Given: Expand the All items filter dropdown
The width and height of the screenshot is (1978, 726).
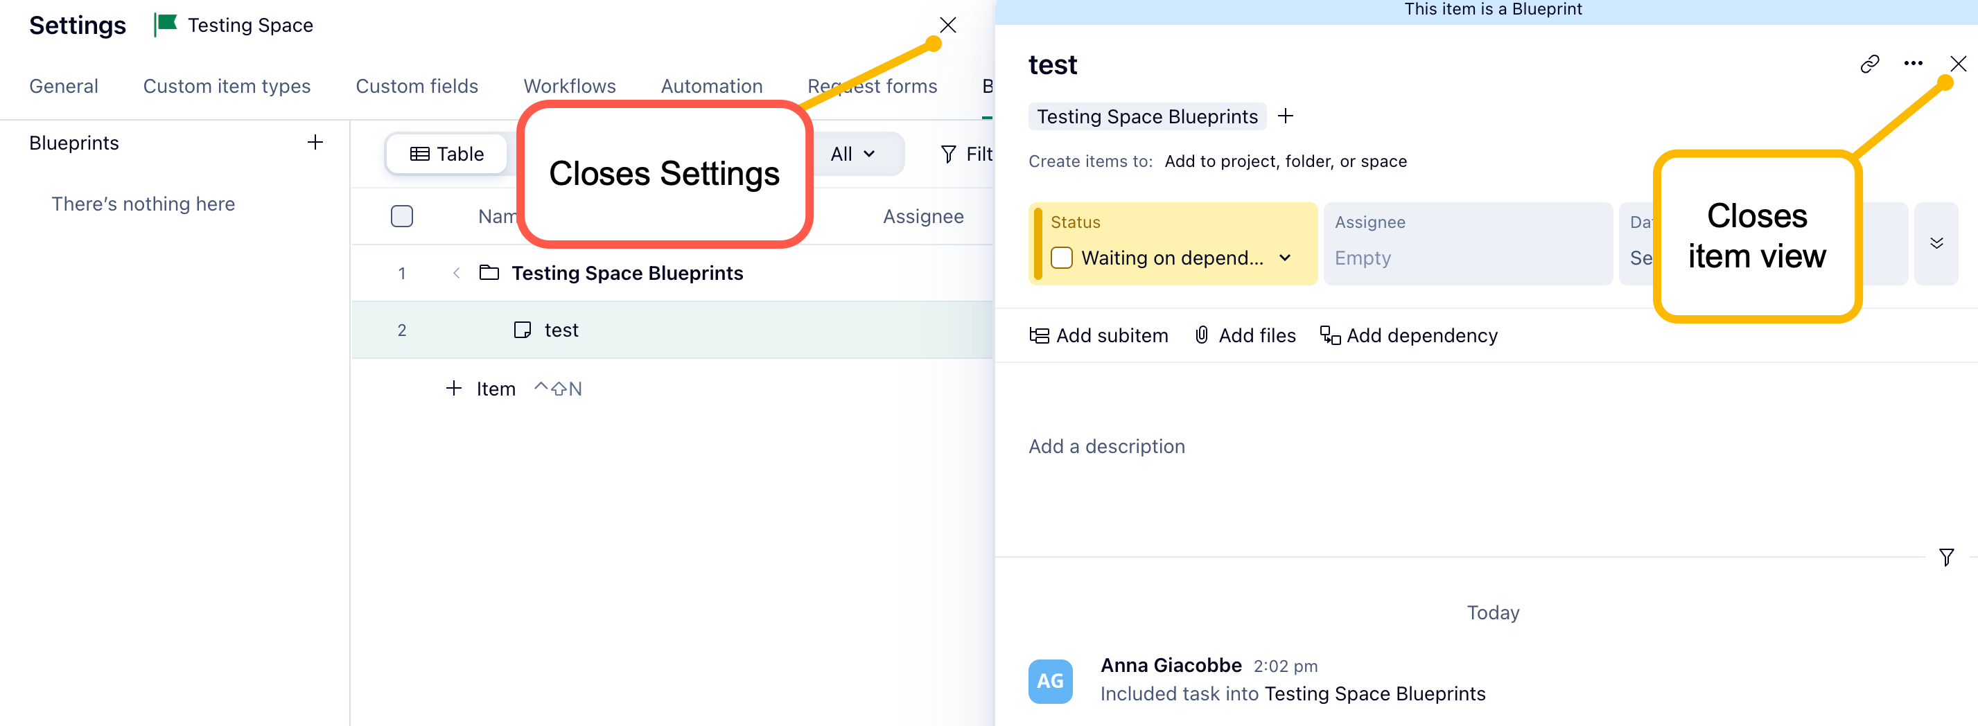Looking at the screenshot, I should point(852,154).
